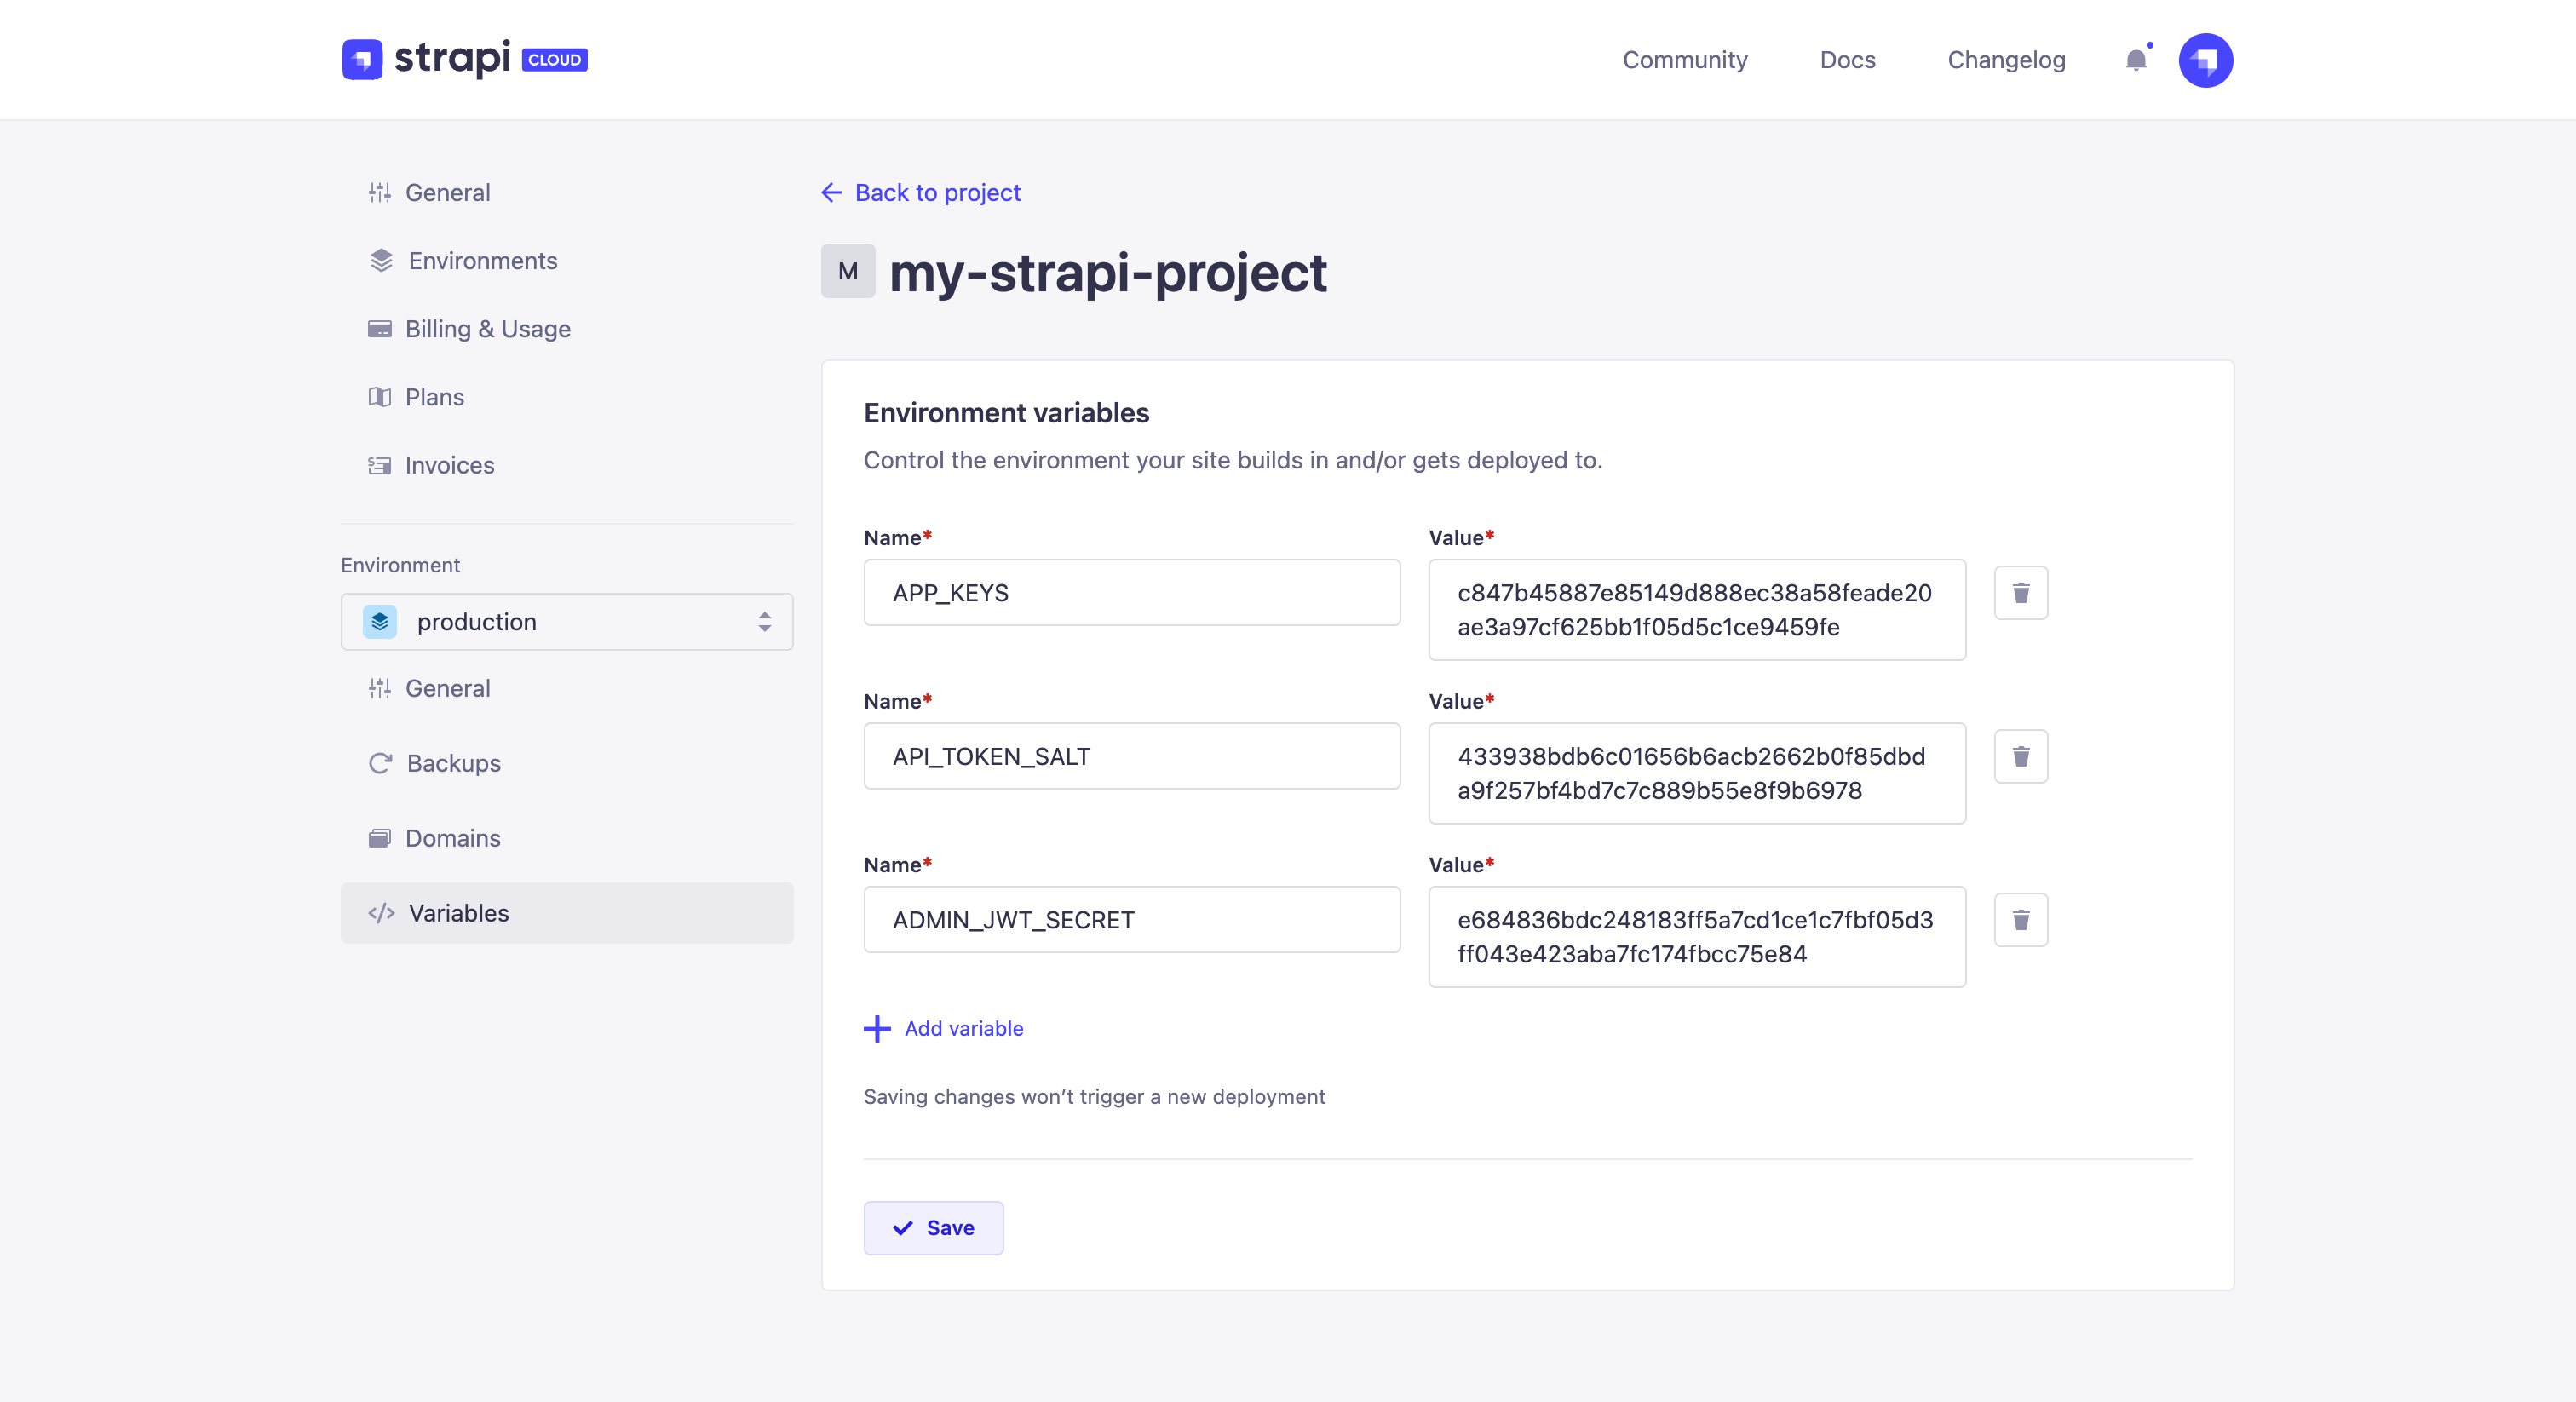Save the environment variables

coord(933,1228)
